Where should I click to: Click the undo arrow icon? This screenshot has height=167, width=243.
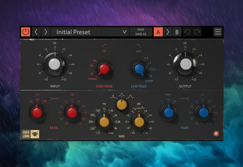click(188, 32)
